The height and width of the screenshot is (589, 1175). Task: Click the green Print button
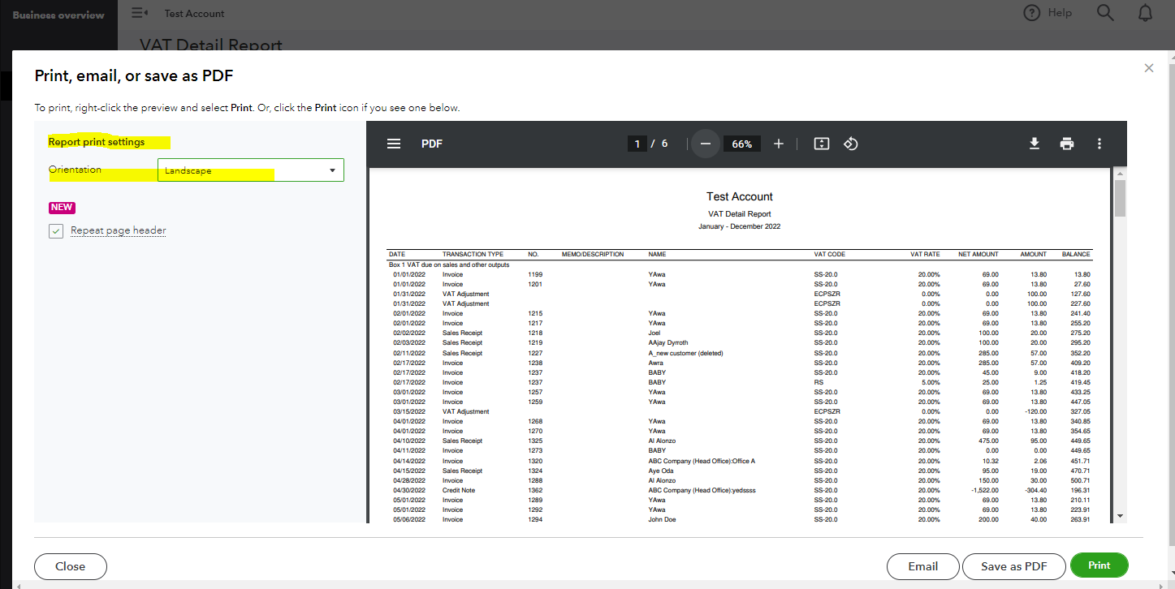[x=1099, y=565]
